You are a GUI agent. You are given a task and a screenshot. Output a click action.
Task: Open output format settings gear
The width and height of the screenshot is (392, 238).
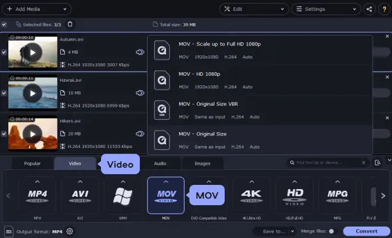click(x=70, y=231)
